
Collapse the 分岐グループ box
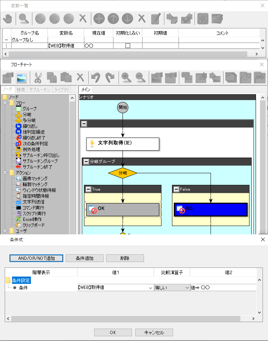tap(86, 162)
